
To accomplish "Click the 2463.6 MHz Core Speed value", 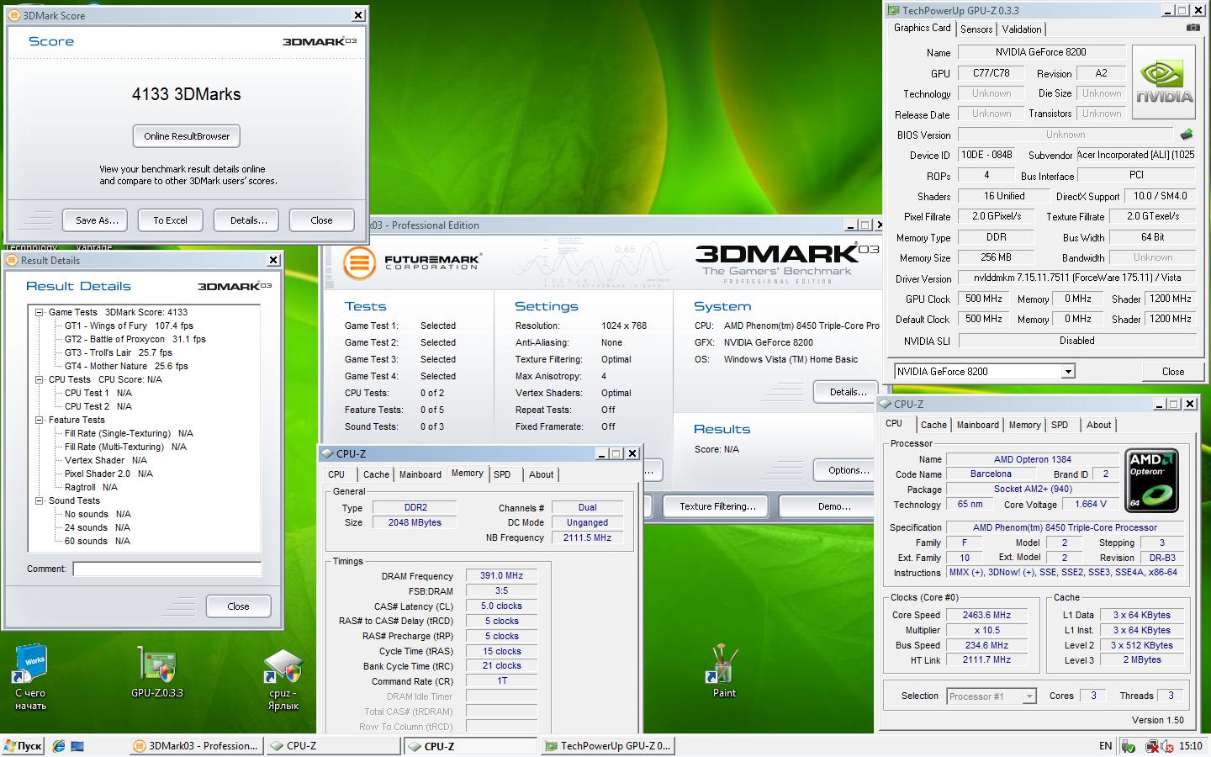I will [986, 615].
